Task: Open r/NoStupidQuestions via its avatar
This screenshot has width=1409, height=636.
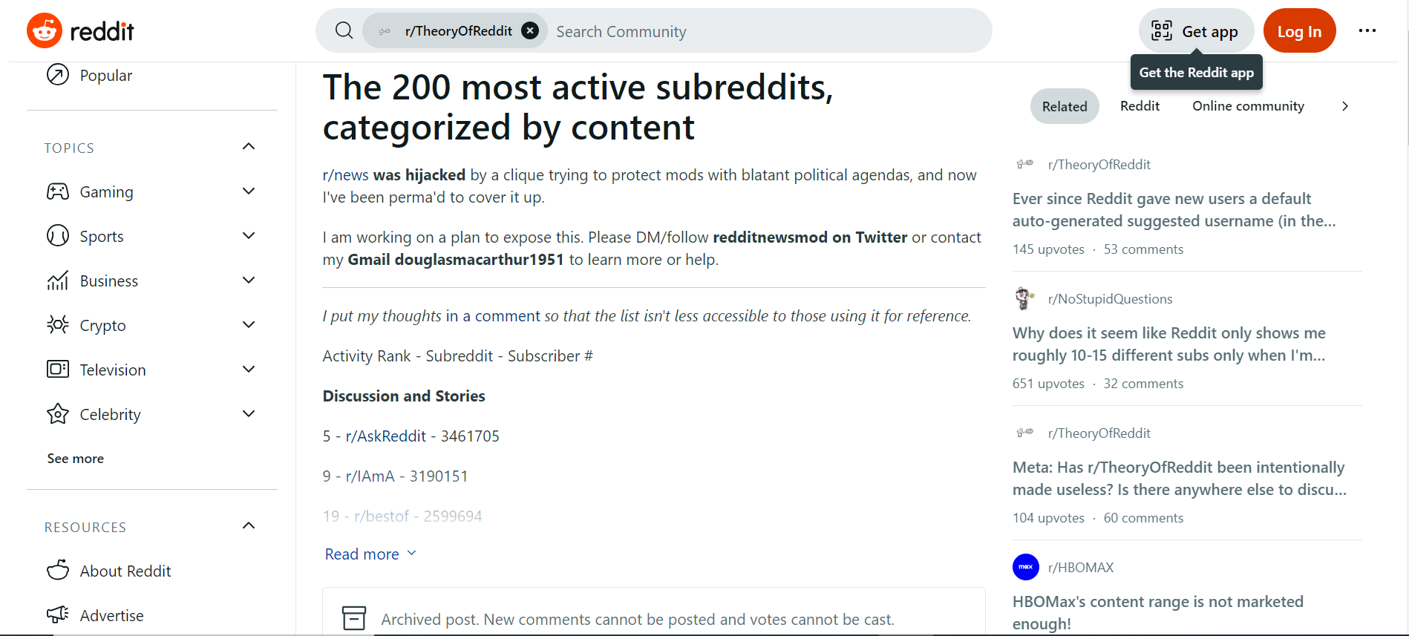Action: (1025, 298)
